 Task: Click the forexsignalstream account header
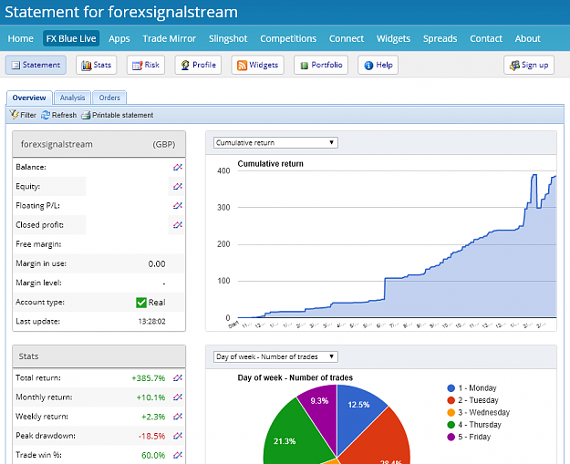pos(98,144)
